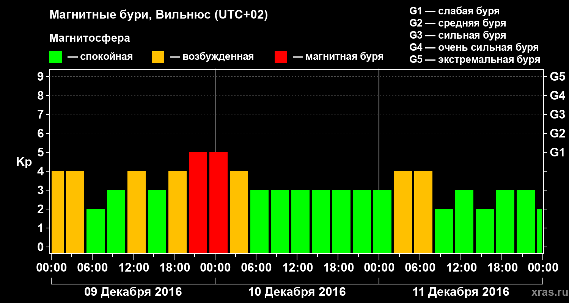Click the right-axis 'G4' tick label
Viewport: 569px width, 303px height.
[x=557, y=95]
